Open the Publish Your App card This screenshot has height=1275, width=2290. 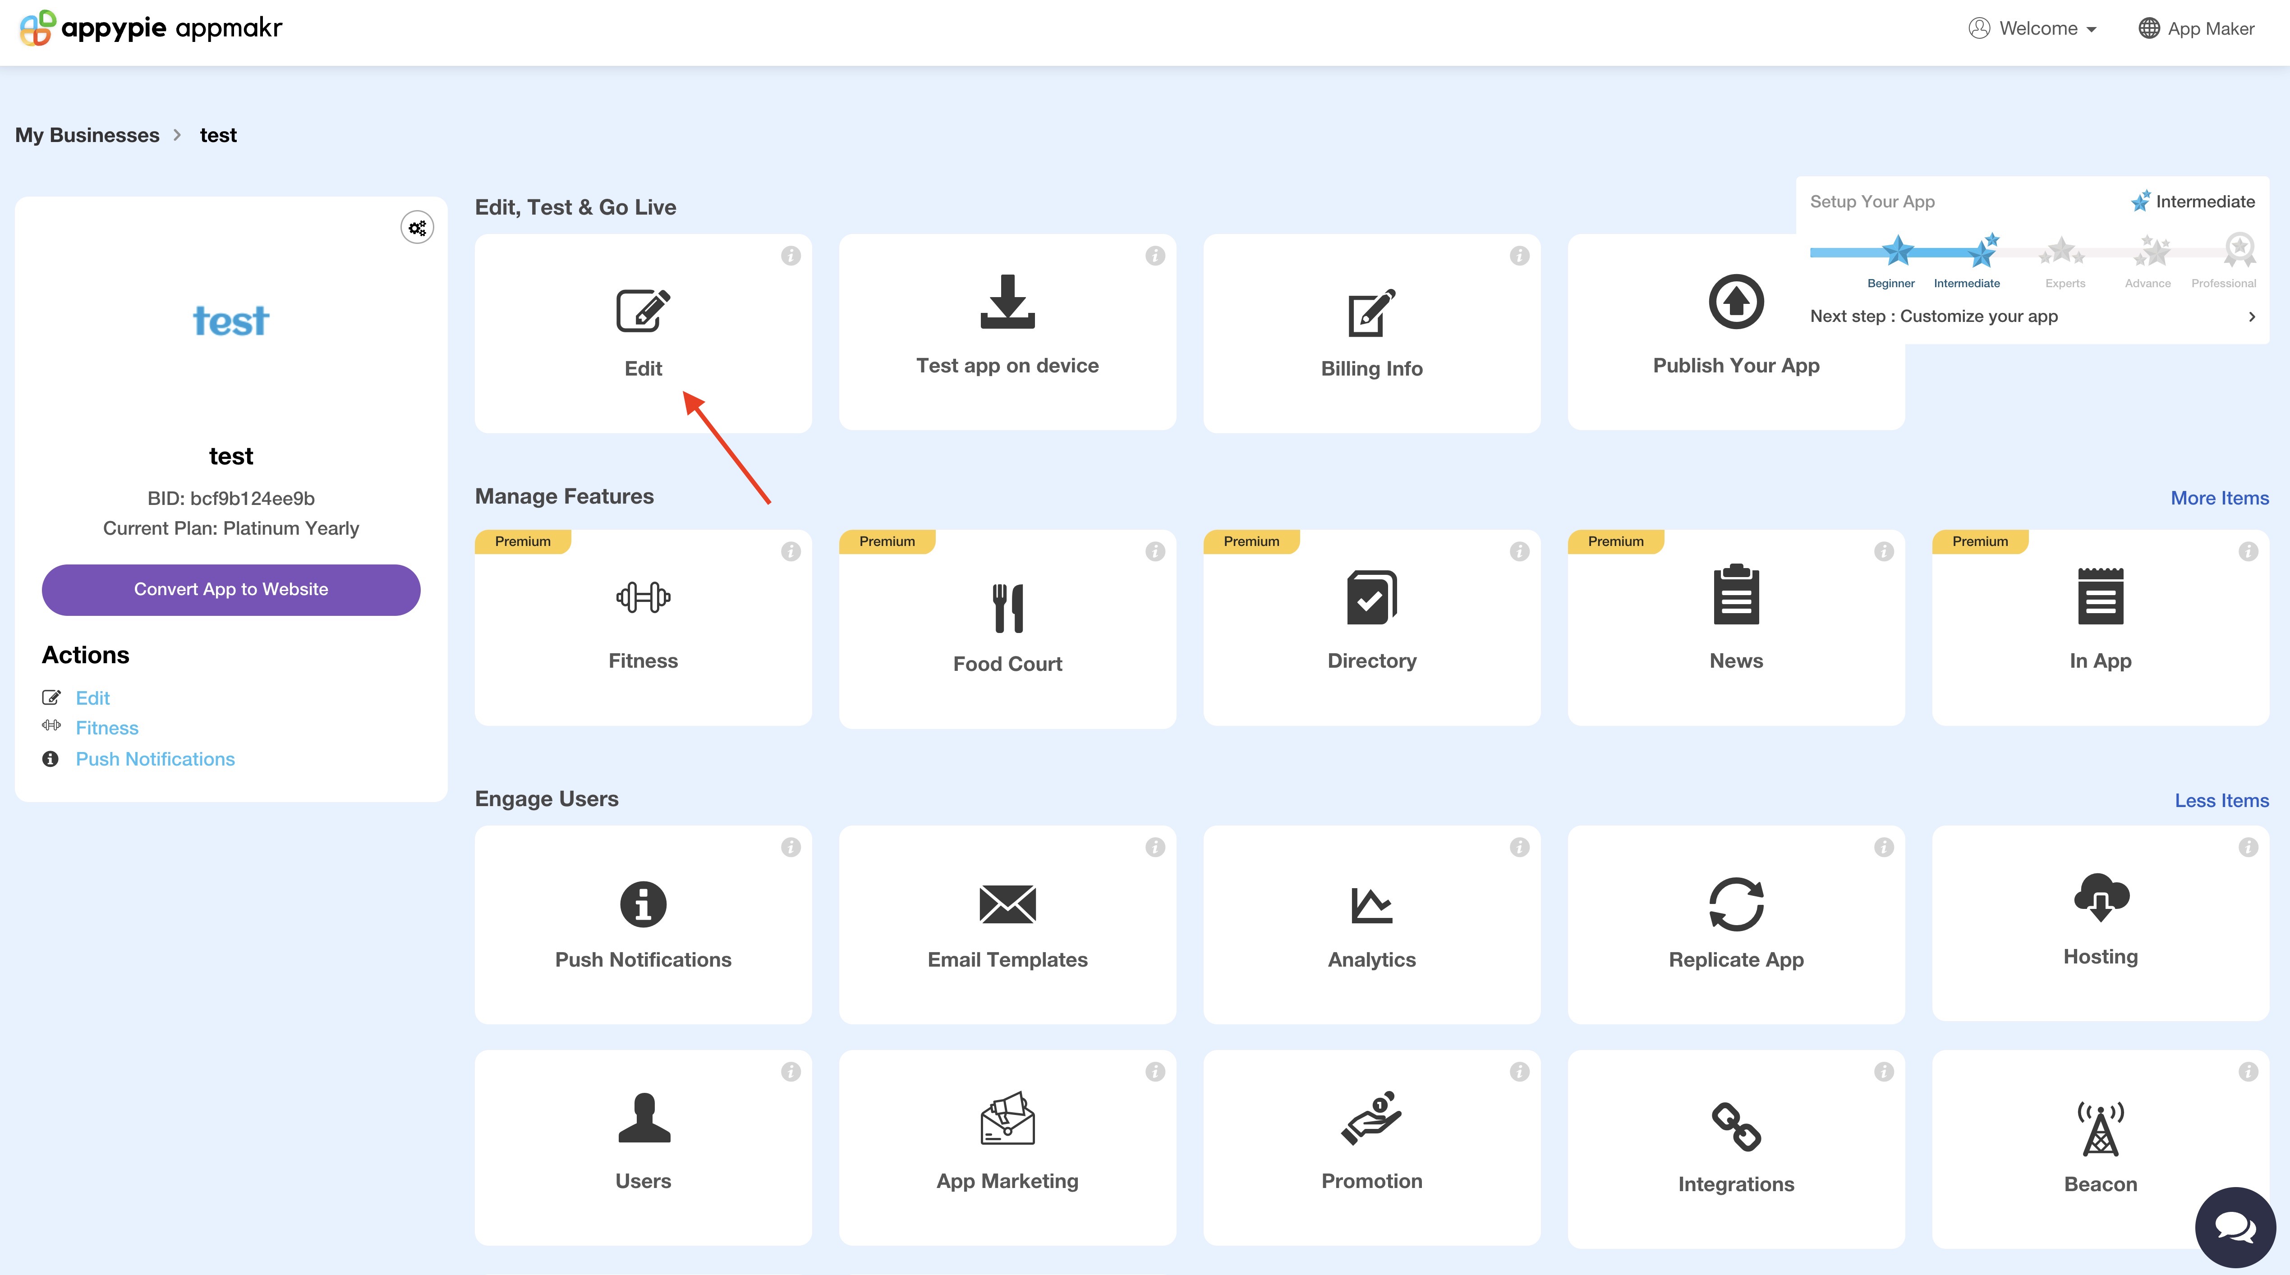pos(1735,331)
